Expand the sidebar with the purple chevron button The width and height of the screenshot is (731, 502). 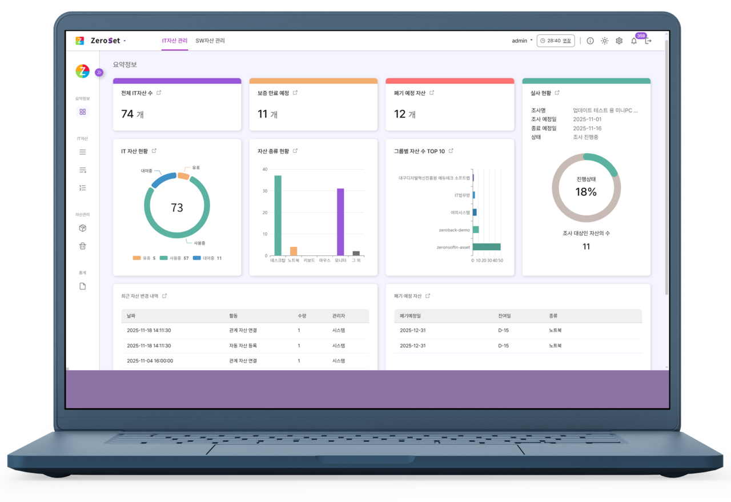tap(99, 73)
